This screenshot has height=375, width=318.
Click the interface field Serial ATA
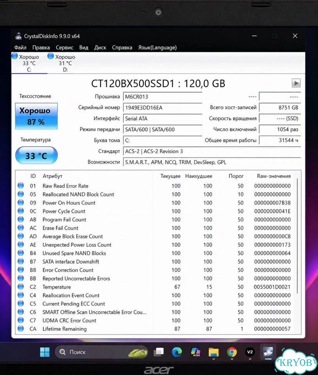pyautogui.click(x=163, y=119)
